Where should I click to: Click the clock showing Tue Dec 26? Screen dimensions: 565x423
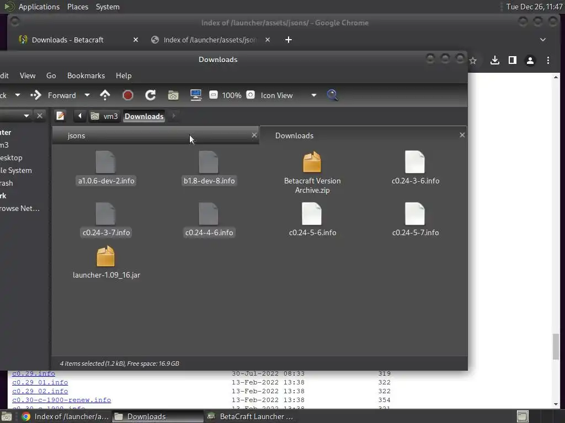(x=534, y=7)
